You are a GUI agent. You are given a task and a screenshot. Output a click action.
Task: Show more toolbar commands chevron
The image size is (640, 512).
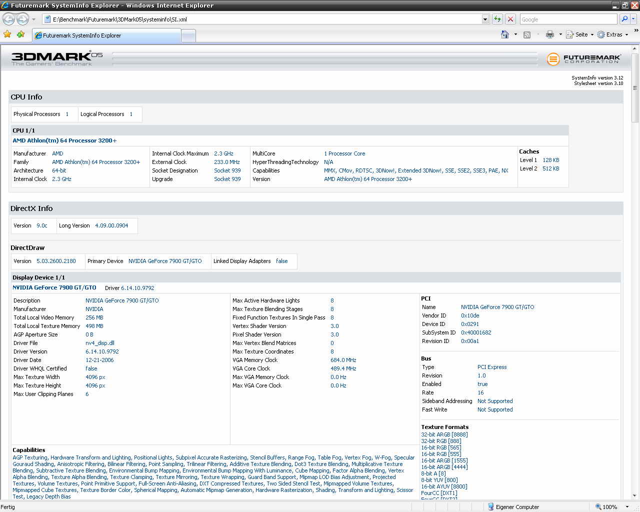636,31
